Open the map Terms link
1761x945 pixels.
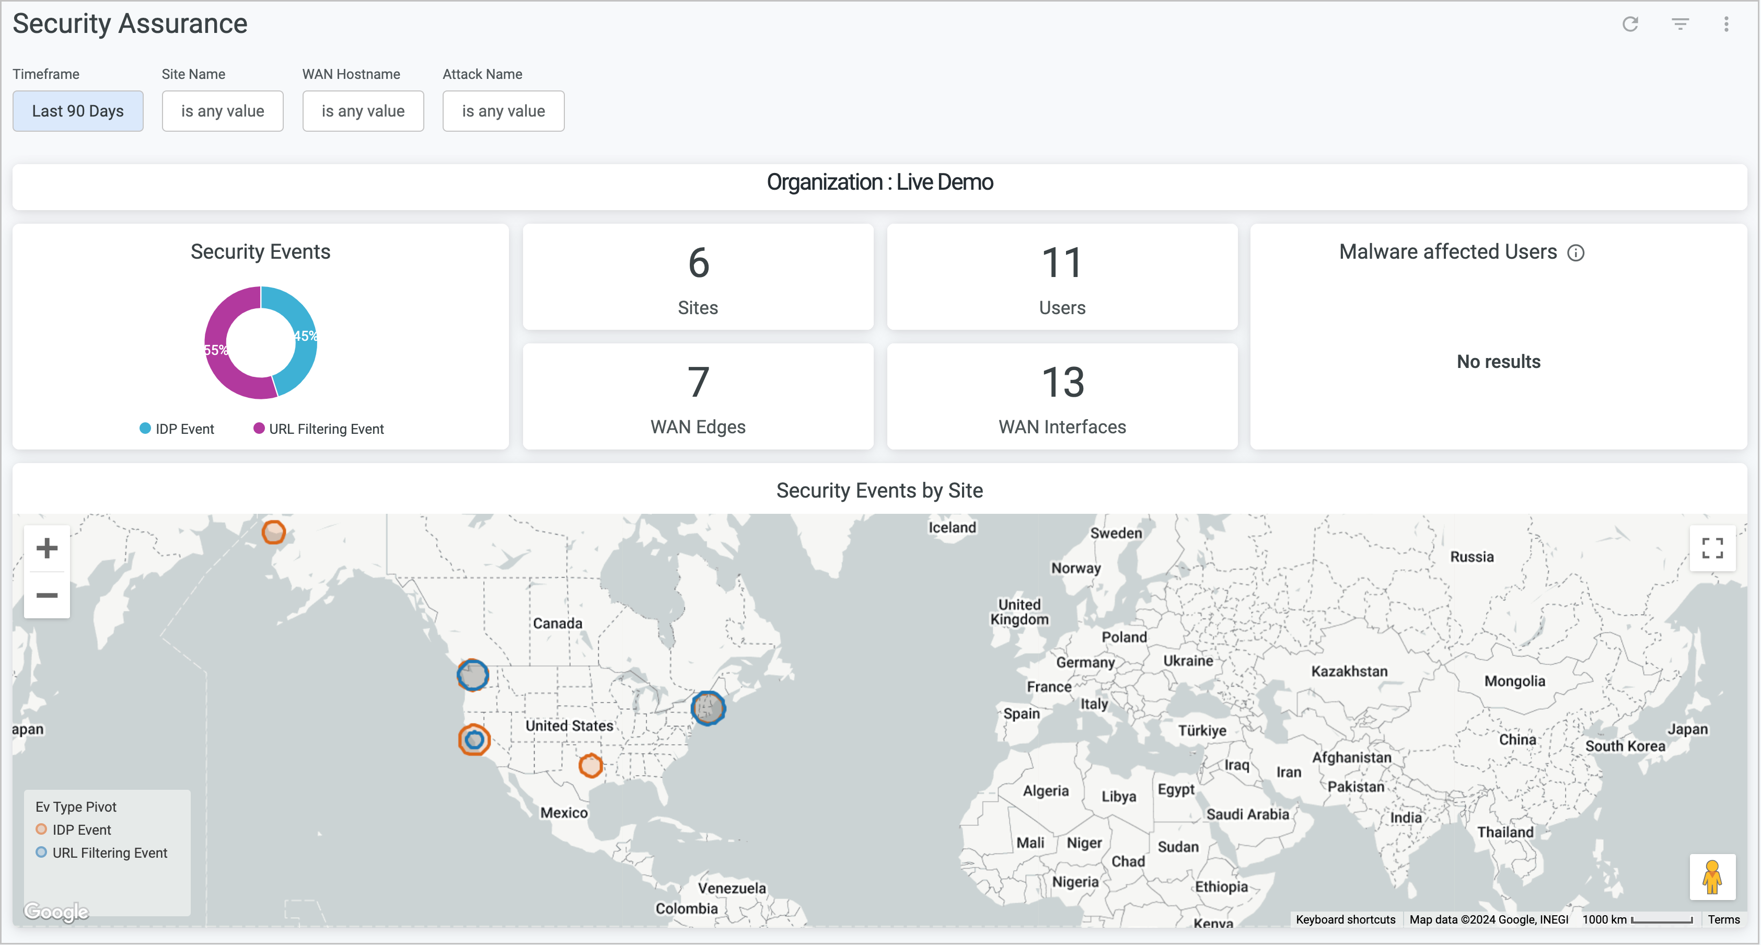pyautogui.click(x=1723, y=920)
